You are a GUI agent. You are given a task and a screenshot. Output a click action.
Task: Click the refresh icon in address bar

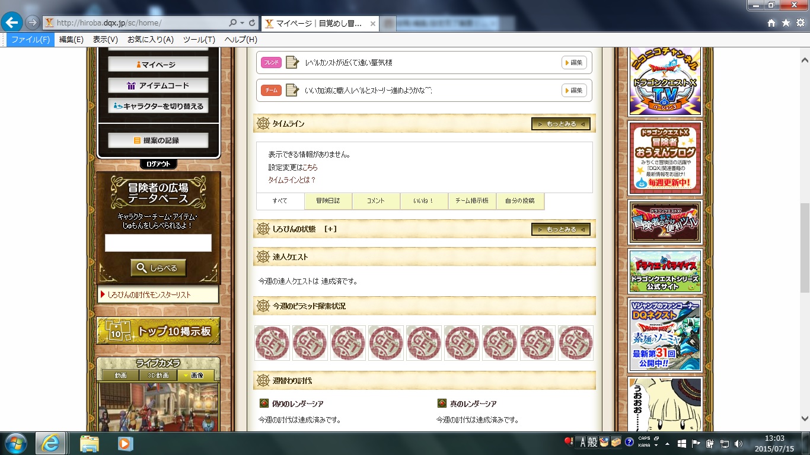253,23
